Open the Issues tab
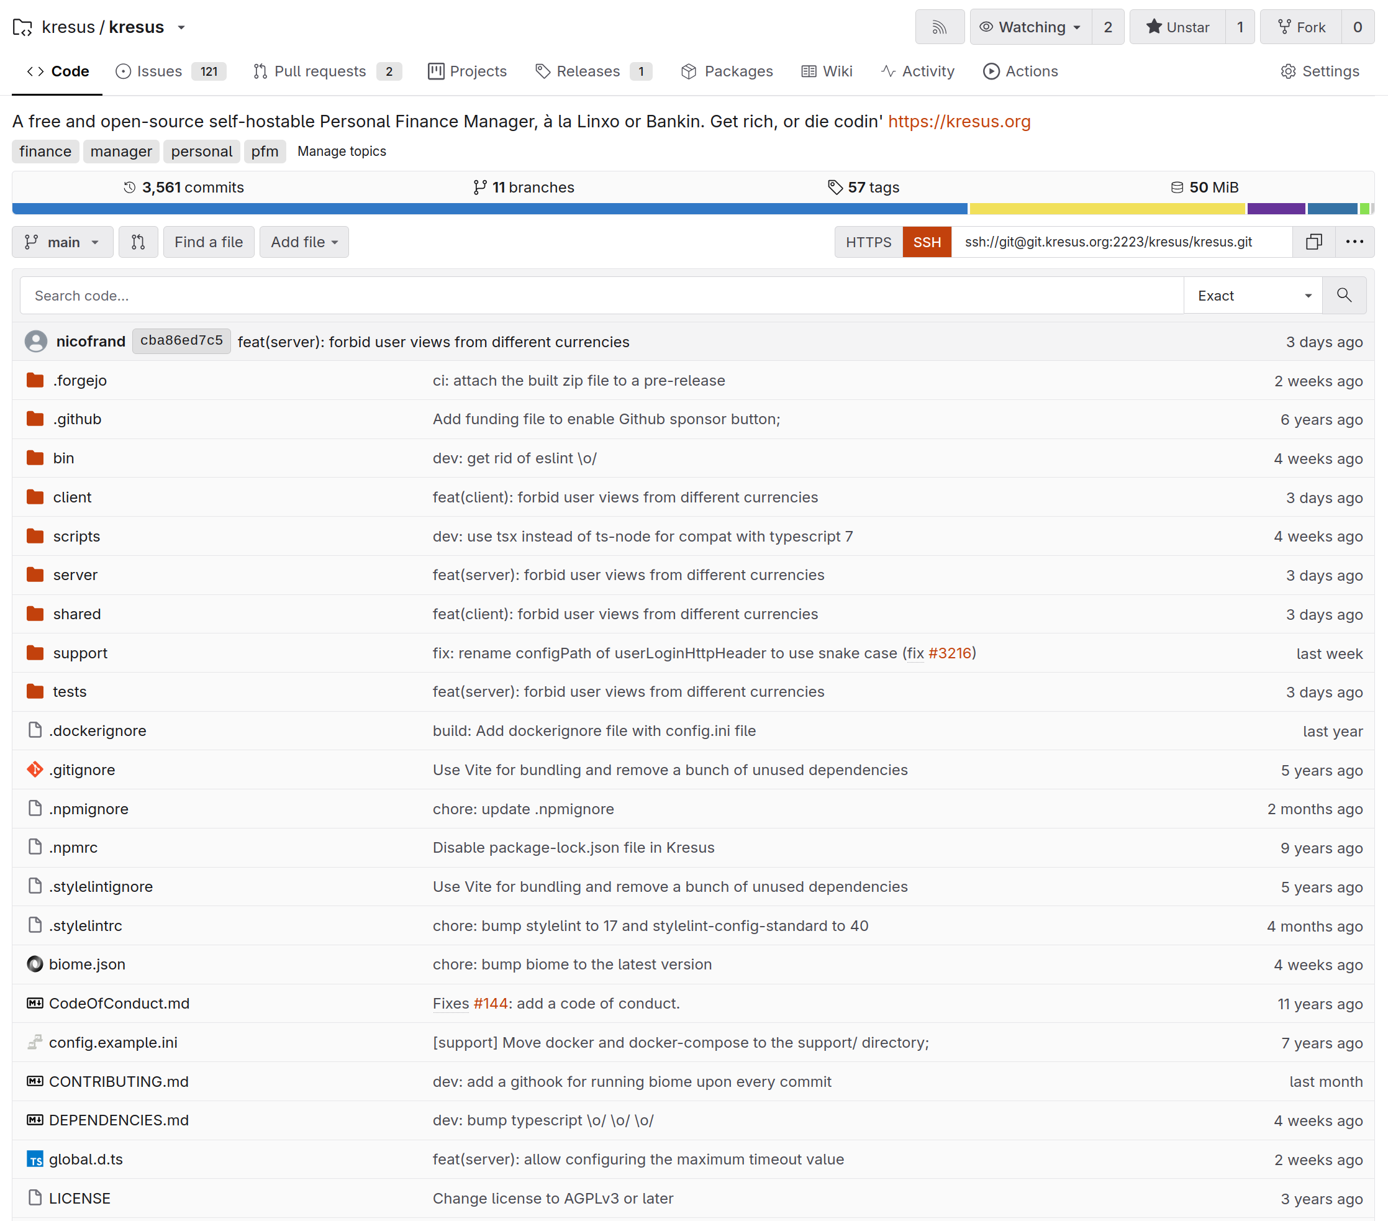 coord(170,71)
